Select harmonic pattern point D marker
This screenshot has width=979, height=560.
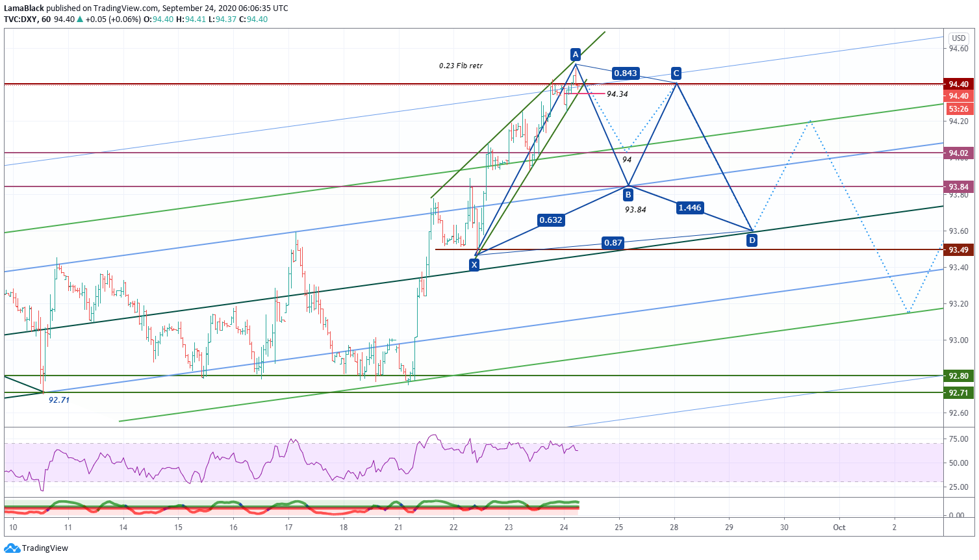[752, 240]
